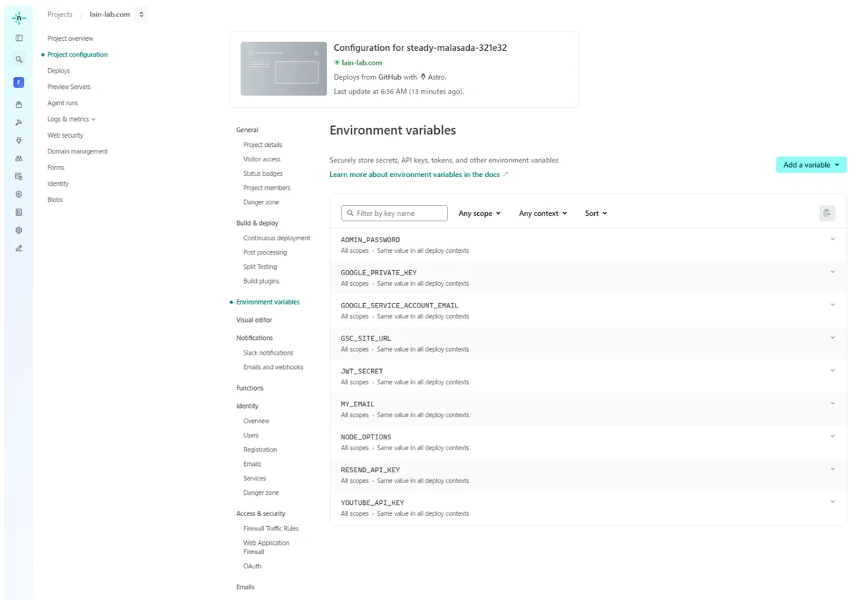Viewport: 861px width, 600px height.
Task: Open team members people icon
Action: [x=19, y=158]
